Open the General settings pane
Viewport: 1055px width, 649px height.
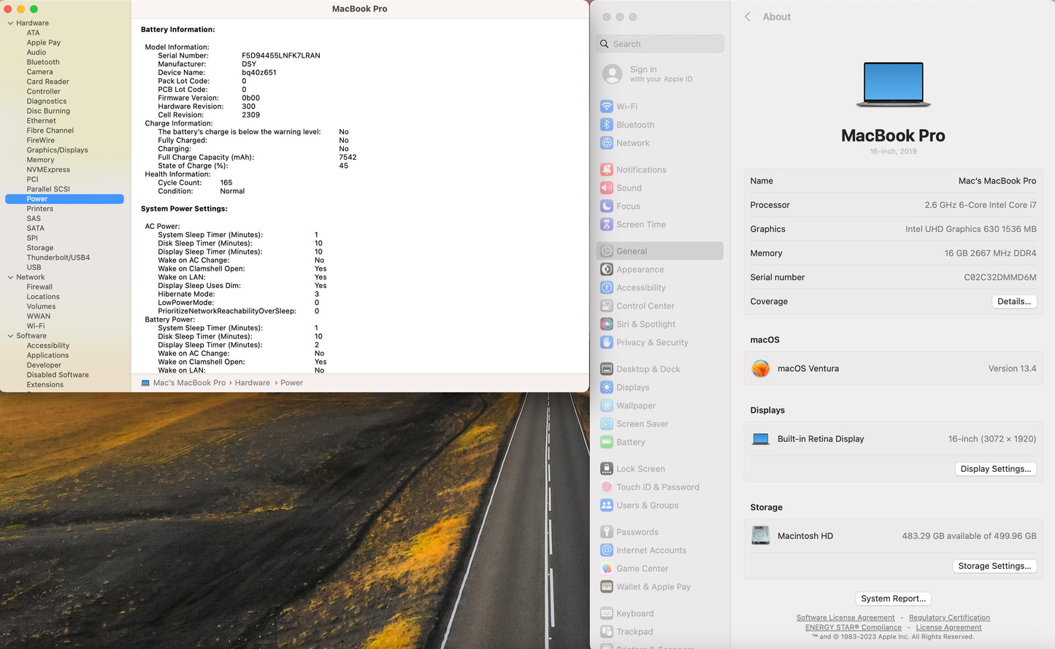(x=660, y=251)
